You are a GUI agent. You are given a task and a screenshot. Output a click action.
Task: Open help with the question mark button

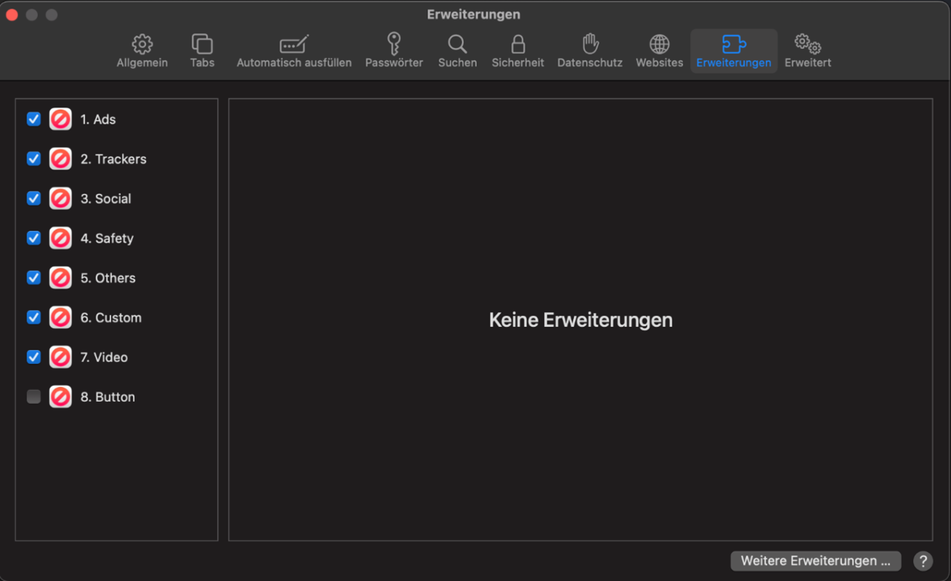923,561
